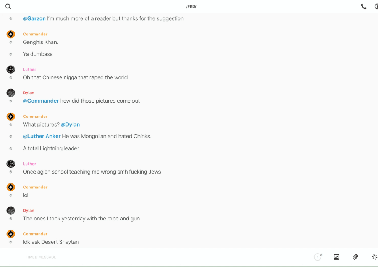Click Dylan's avatar above "The ones I took yesterday"
378x267 pixels.
(11, 211)
